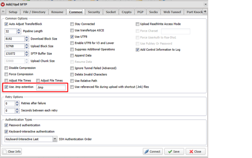Check Suppress Additional Operations
Viewport: 252px width, 158px height.
coord(72,49)
